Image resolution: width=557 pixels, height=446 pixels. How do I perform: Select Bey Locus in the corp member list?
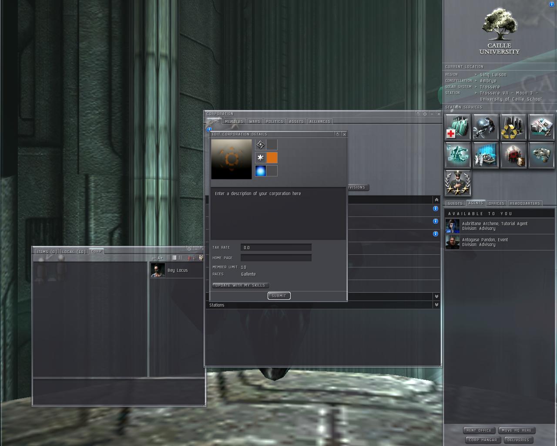[x=177, y=270]
